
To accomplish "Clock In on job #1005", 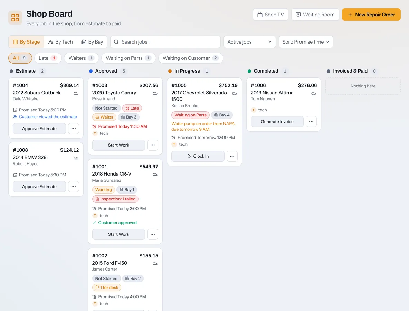I will [x=198, y=156].
